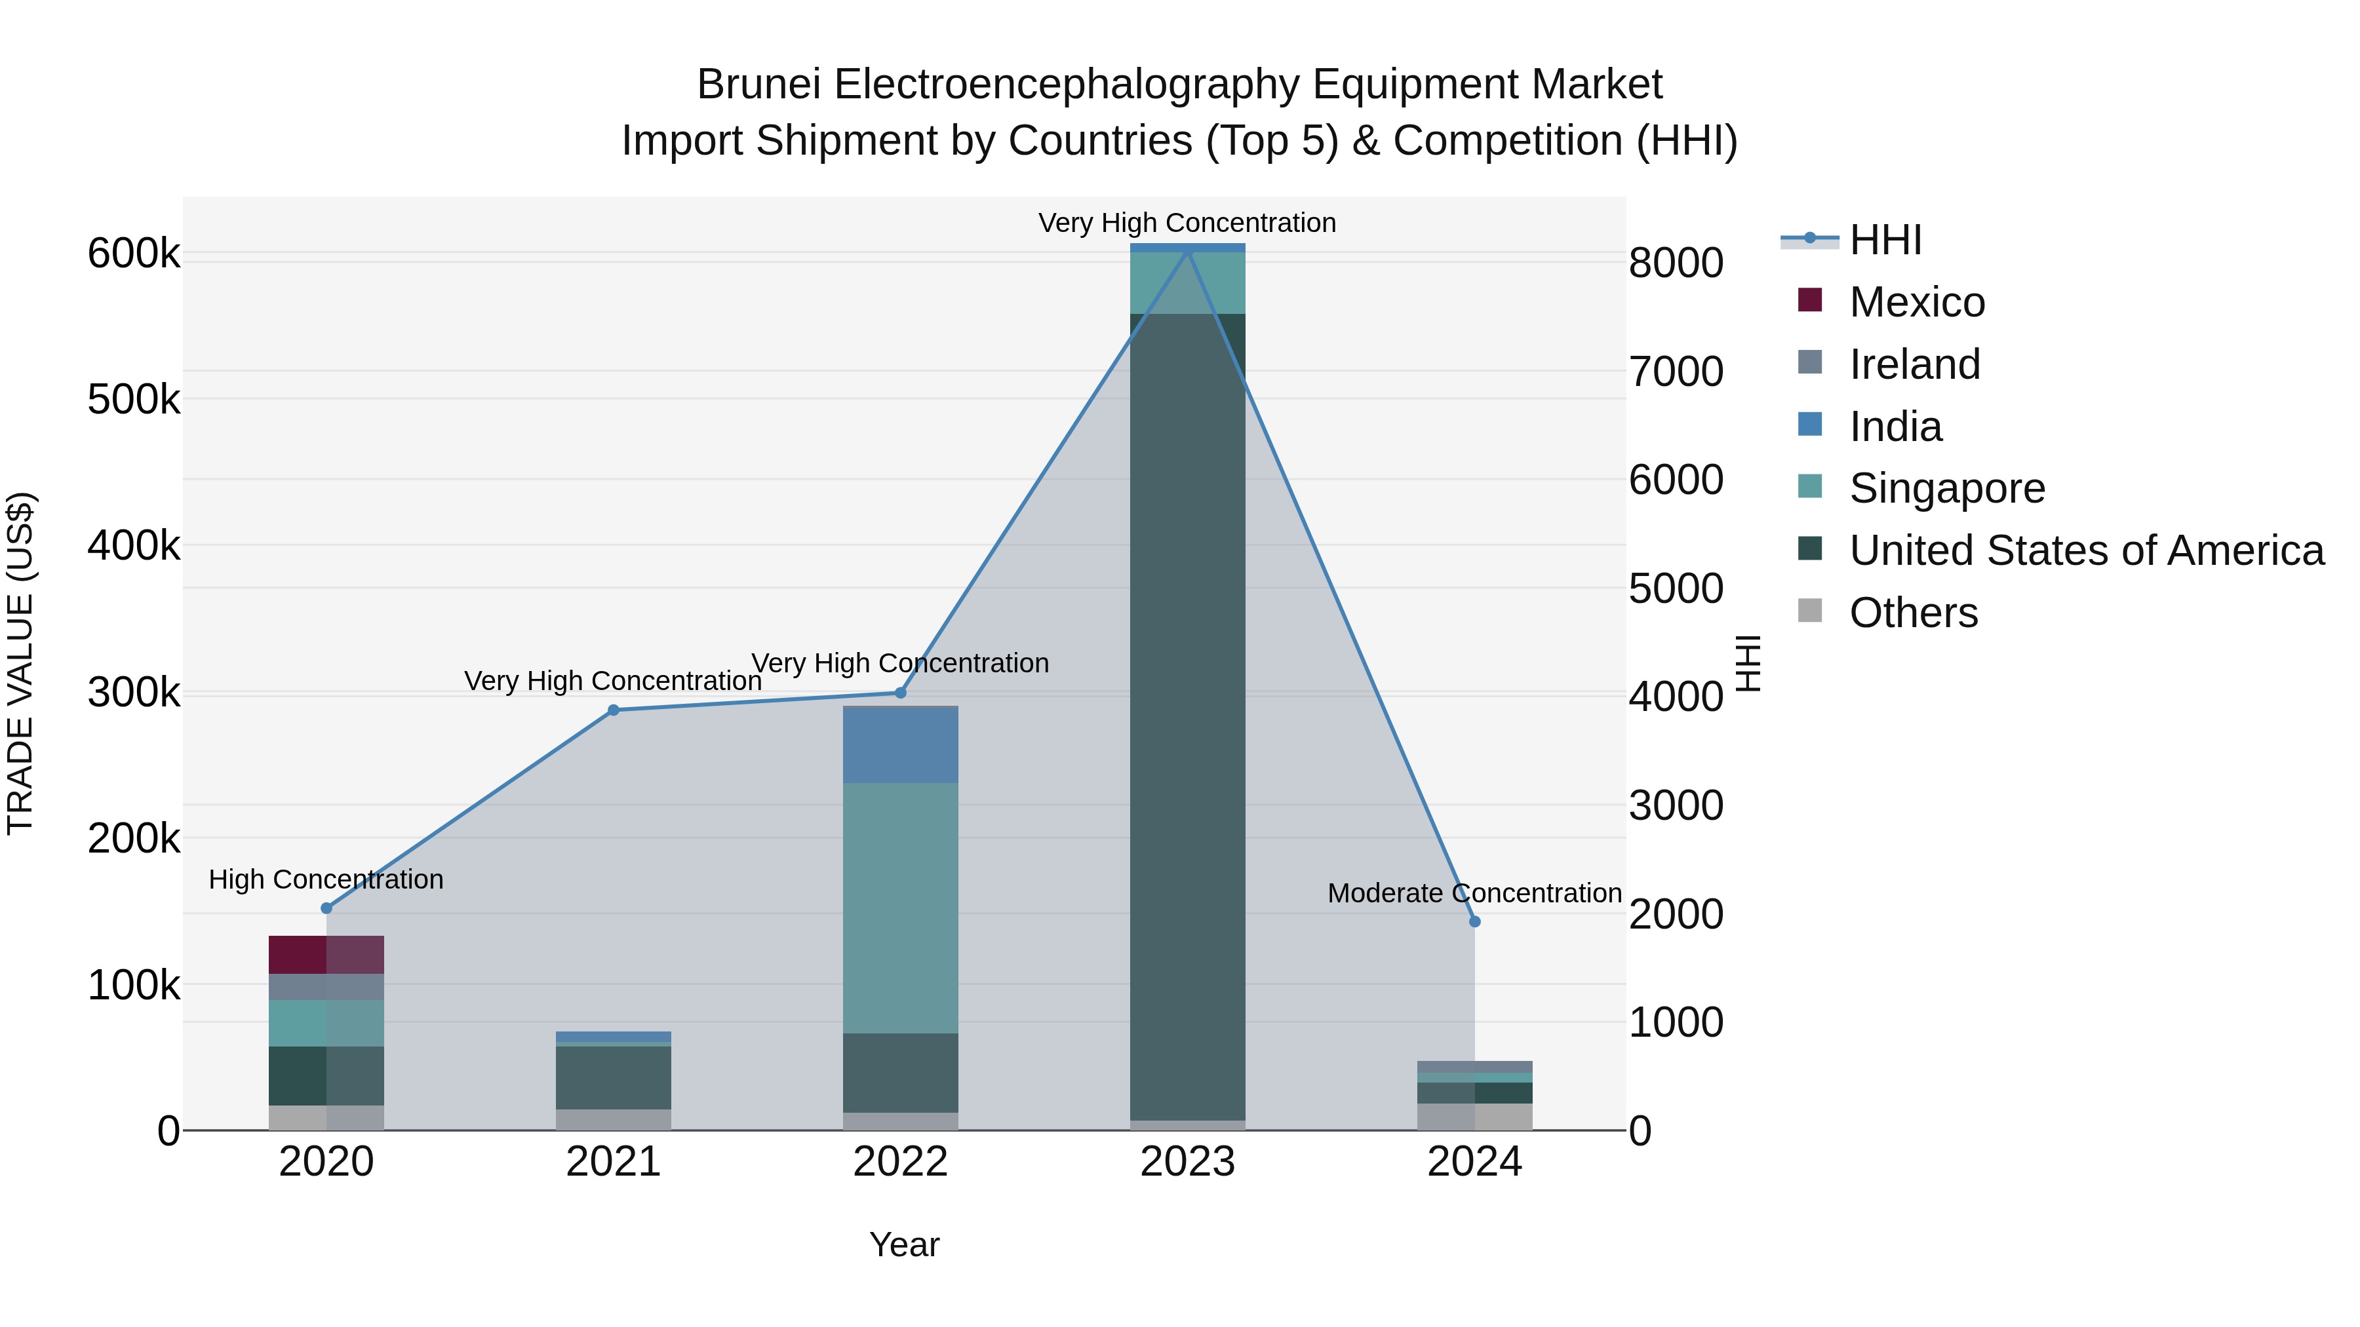Click the 8000 HHI axis tick label
The image size is (2360, 1327).
click(x=1676, y=263)
